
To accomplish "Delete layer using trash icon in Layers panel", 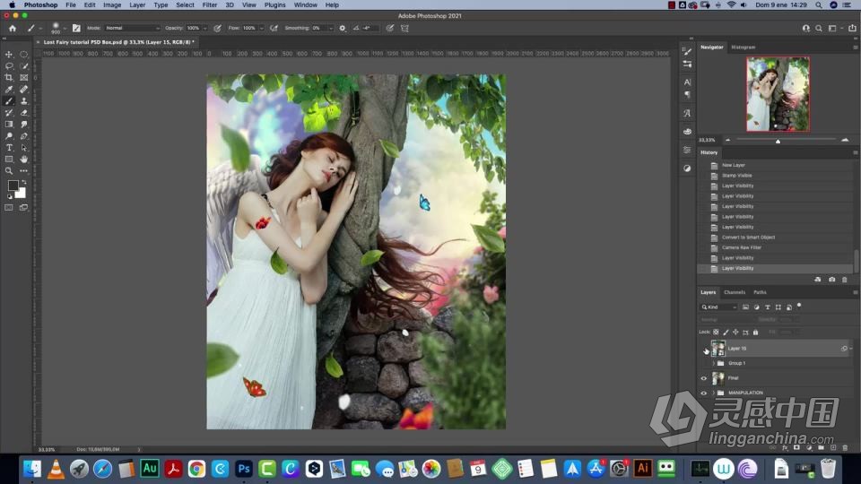I will click(845, 446).
